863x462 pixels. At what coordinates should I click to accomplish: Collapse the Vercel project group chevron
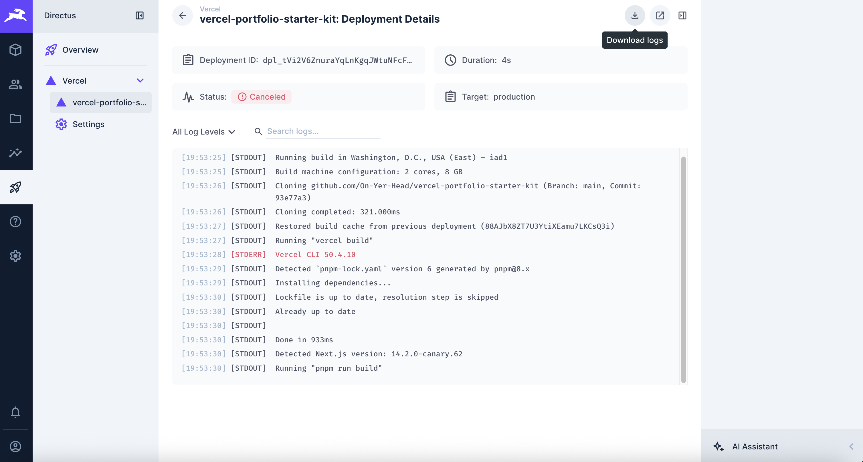140,80
